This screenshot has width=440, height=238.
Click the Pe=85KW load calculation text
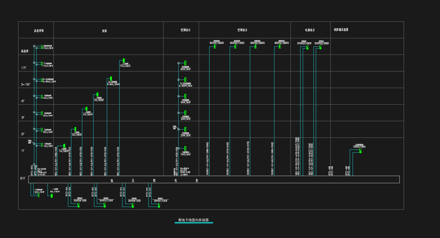[185, 169]
